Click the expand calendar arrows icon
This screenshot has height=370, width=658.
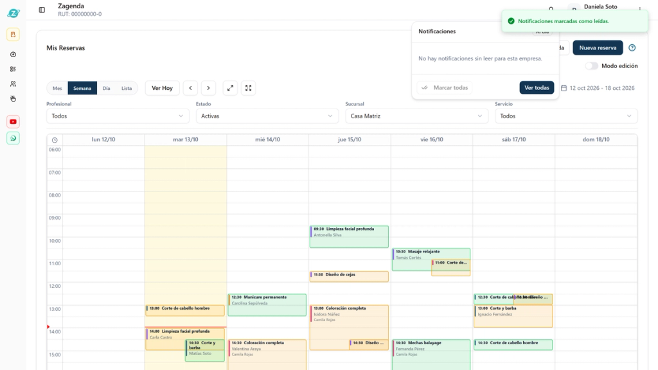pos(231,88)
